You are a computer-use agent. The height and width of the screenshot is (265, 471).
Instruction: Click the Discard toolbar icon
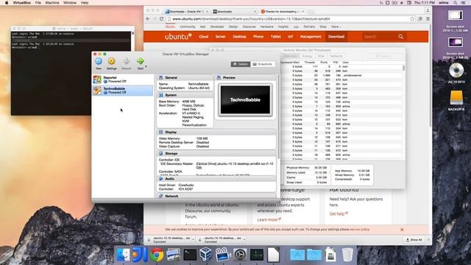(126, 62)
